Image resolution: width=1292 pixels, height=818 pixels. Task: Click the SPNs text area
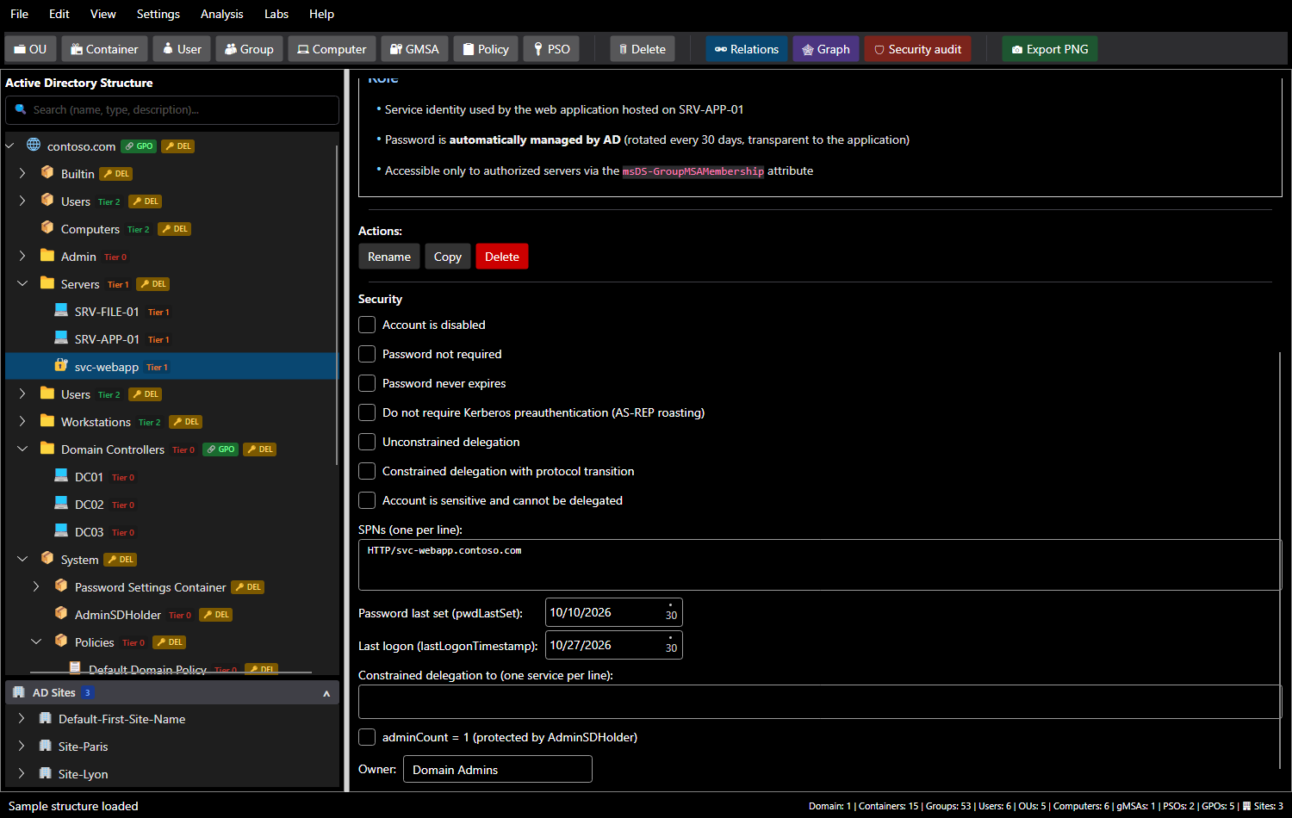point(820,565)
